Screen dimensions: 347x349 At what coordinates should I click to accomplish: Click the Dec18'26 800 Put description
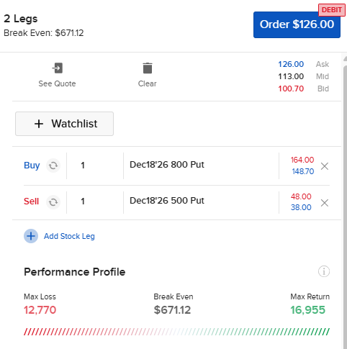coord(167,165)
